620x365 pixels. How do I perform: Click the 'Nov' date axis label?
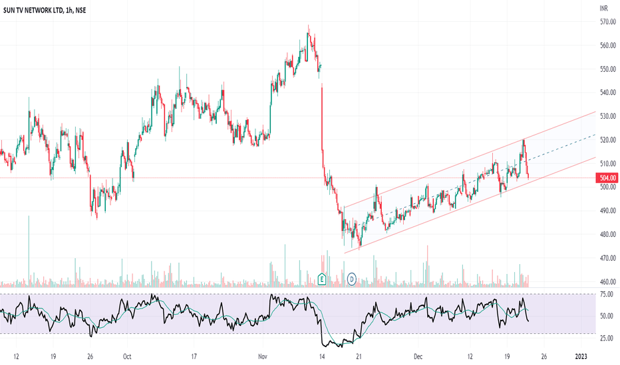pyautogui.click(x=263, y=357)
